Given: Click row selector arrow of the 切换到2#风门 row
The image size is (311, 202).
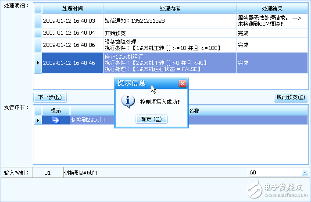Looking at the screenshot, I should (38, 120).
